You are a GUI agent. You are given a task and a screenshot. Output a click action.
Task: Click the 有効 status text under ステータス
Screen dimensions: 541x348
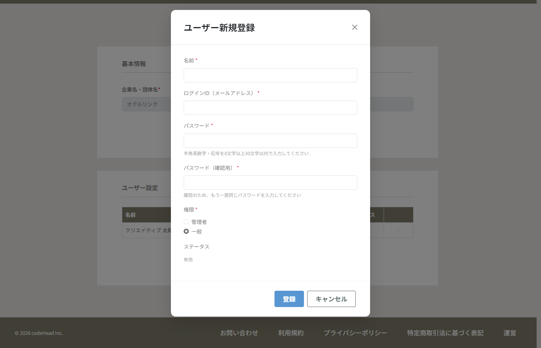[x=187, y=259]
